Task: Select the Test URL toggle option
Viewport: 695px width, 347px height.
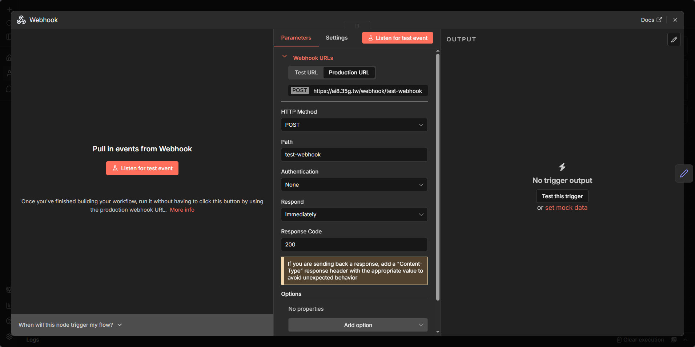Action: point(306,73)
